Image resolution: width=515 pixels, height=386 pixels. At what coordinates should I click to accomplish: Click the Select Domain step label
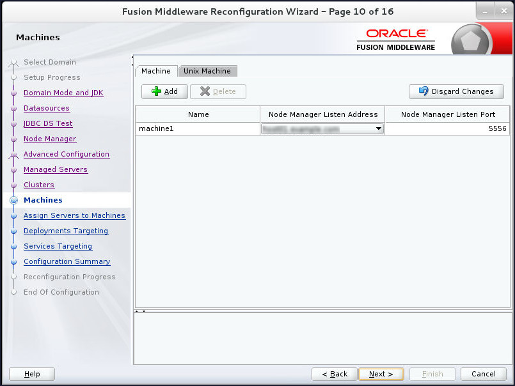50,62
